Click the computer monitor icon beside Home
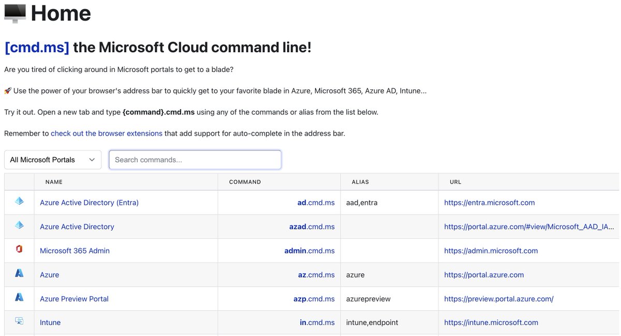 pyautogui.click(x=15, y=14)
